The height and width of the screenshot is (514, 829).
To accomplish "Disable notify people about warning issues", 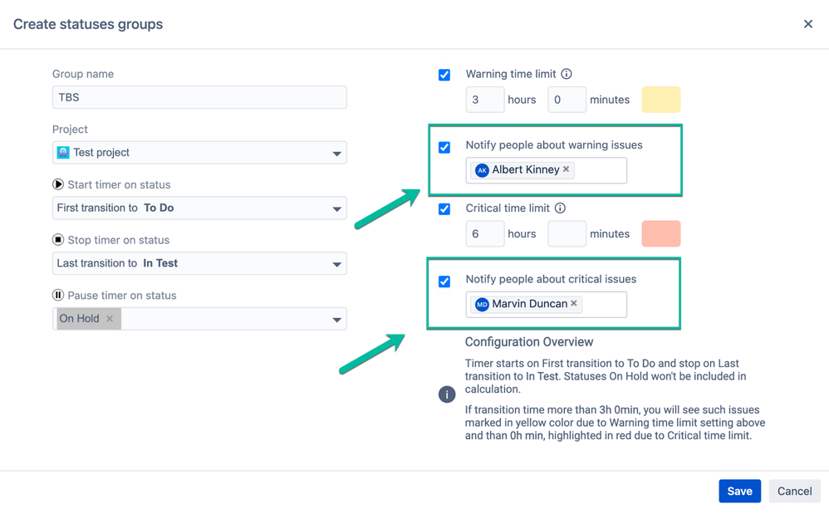I will [x=444, y=147].
